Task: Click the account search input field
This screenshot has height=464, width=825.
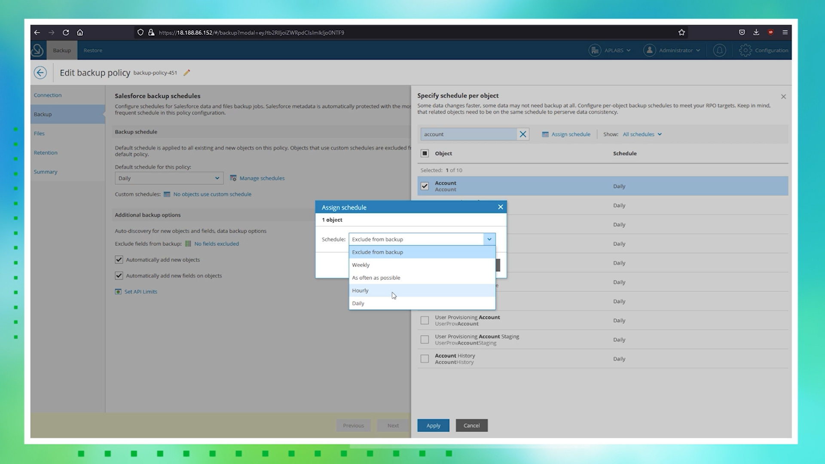Action: [468, 134]
